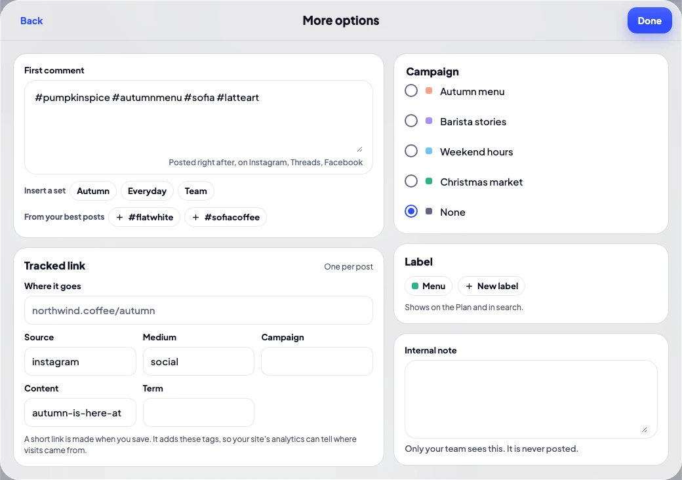Click the dark None color dot

point(429,211)
